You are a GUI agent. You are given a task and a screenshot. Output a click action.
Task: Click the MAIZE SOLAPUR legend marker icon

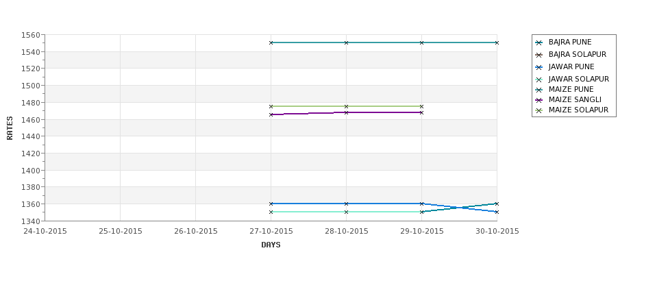[539, 110]
